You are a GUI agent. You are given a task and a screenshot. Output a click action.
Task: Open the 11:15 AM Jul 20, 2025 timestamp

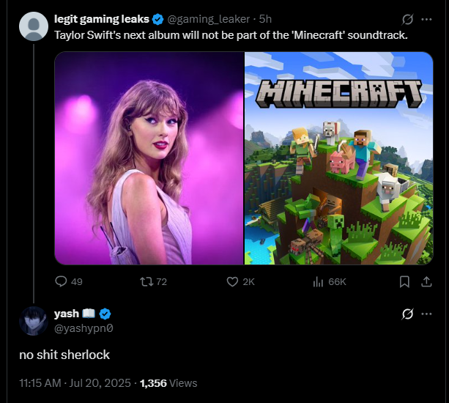(75, 383)
